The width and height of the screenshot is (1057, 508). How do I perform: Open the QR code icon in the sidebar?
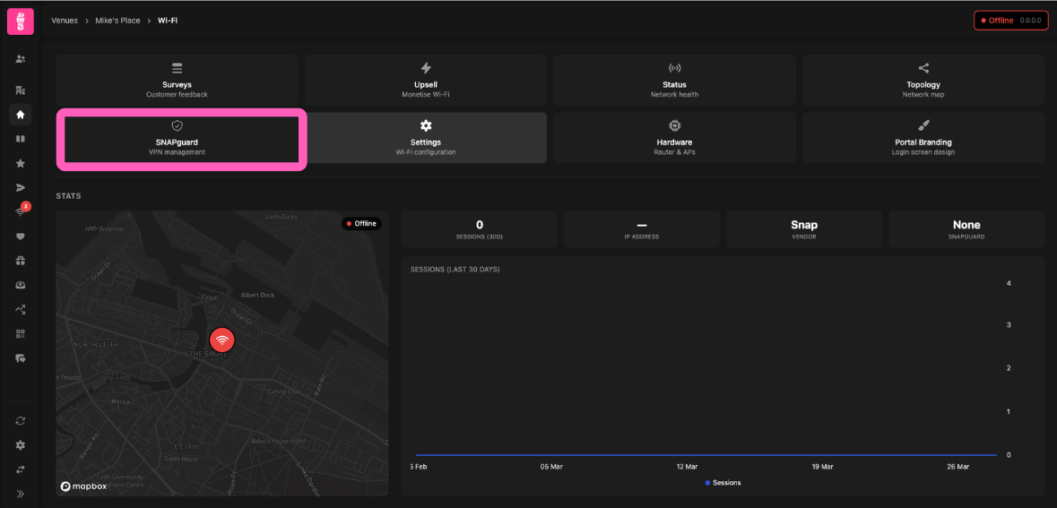click(x=20, y=333)
